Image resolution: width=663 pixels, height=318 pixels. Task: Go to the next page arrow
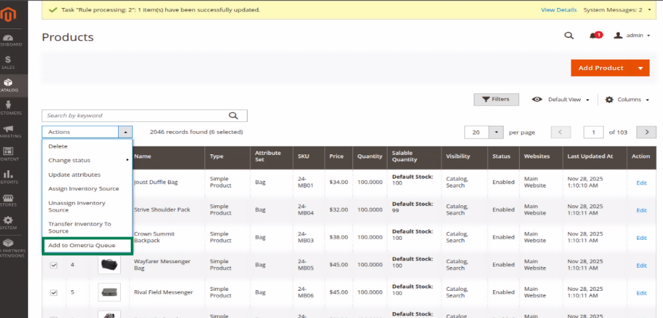coord(646,132)
